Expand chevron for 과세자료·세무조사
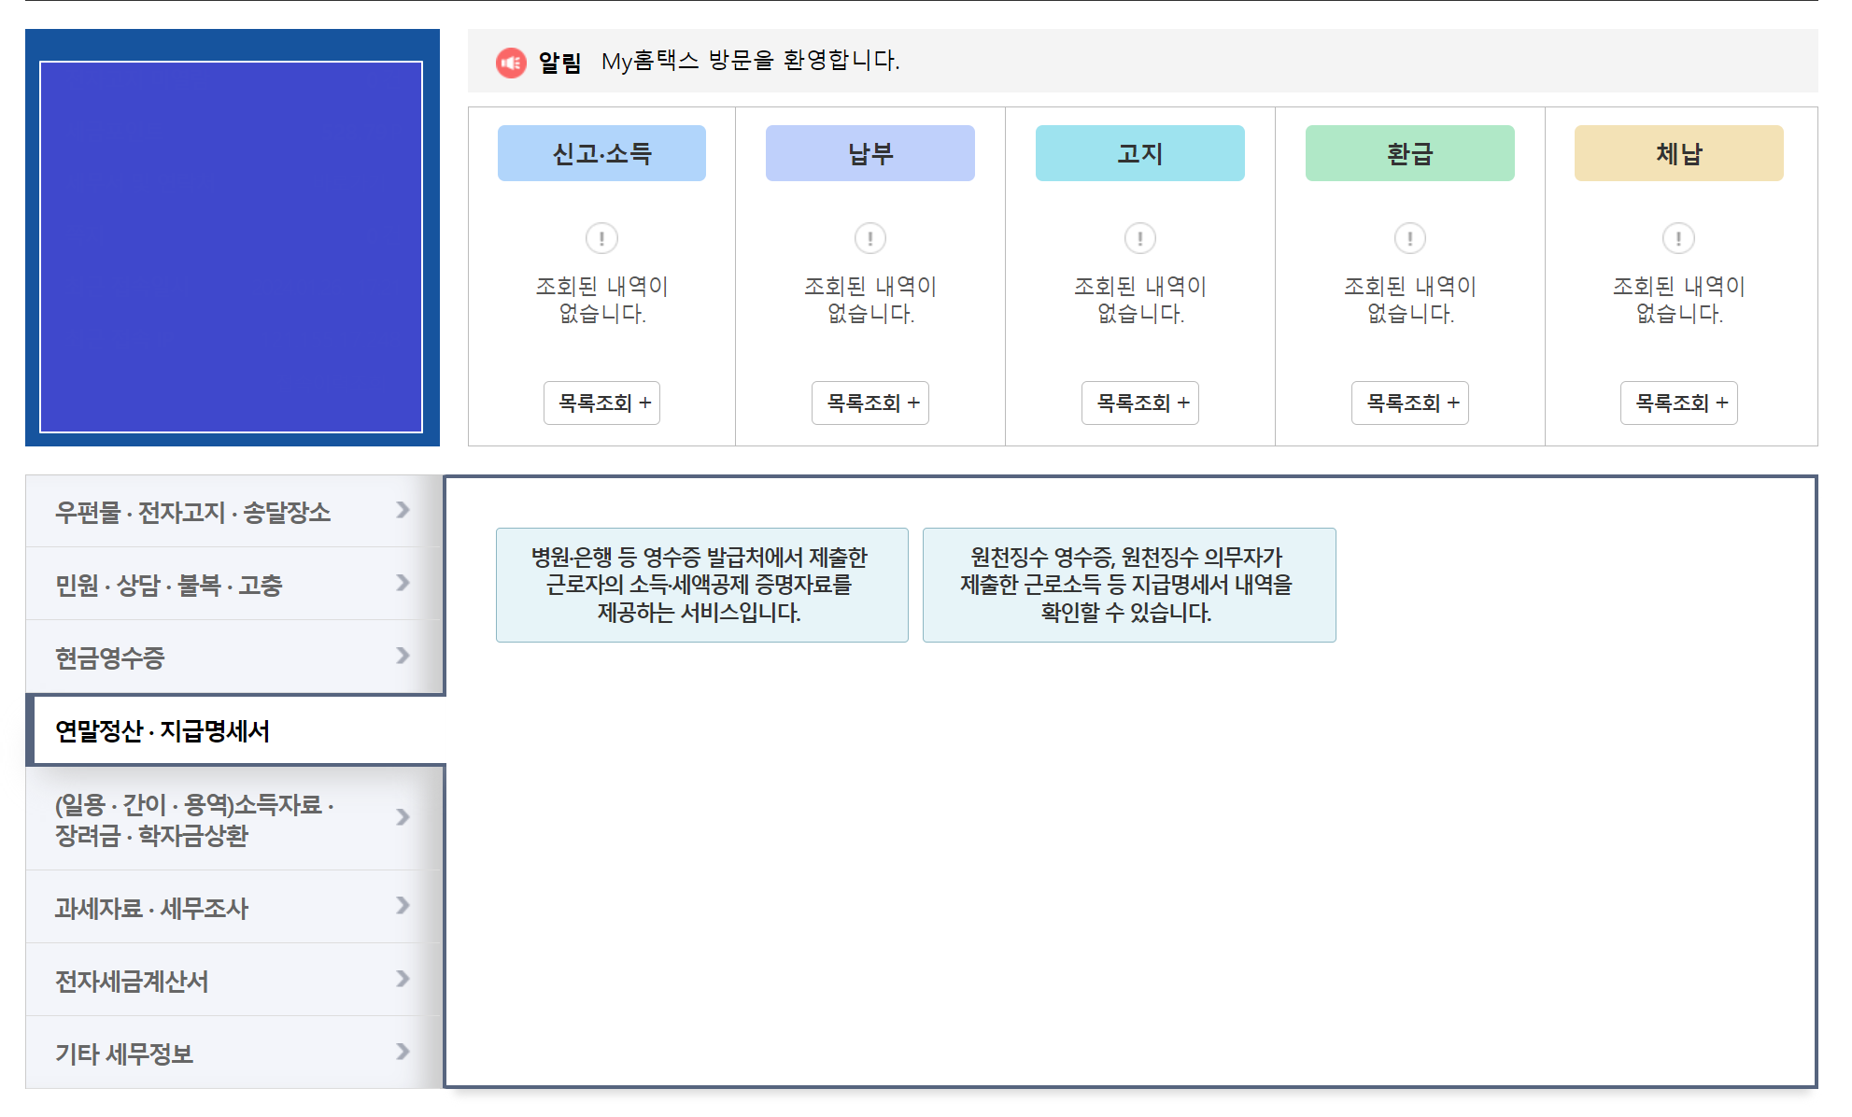 [403, 905]
